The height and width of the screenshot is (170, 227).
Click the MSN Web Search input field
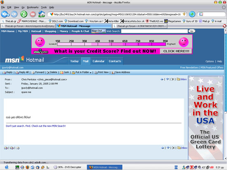(154, 31)
